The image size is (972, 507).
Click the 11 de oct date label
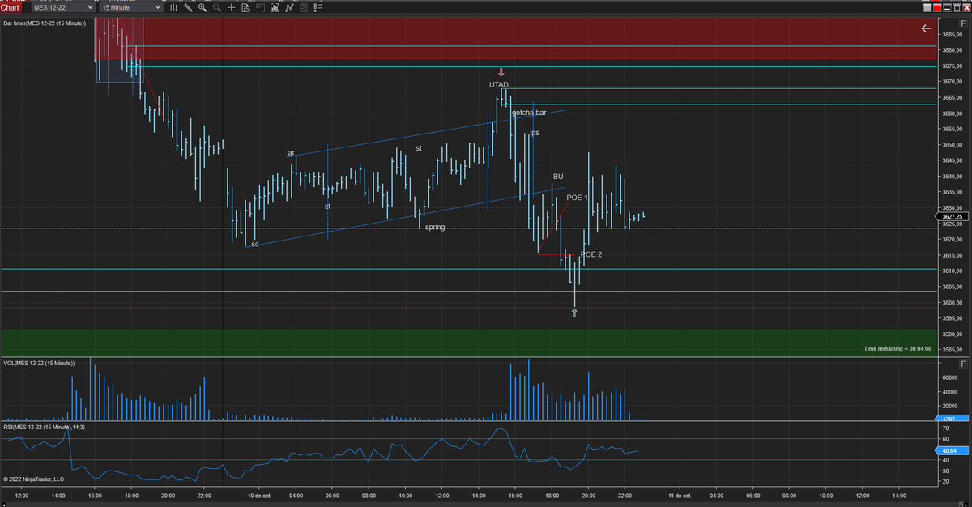click(x=679, y=495)
